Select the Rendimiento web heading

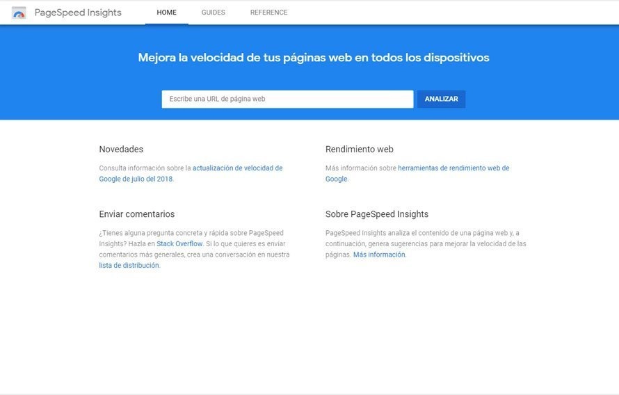[x=360, y=149]
